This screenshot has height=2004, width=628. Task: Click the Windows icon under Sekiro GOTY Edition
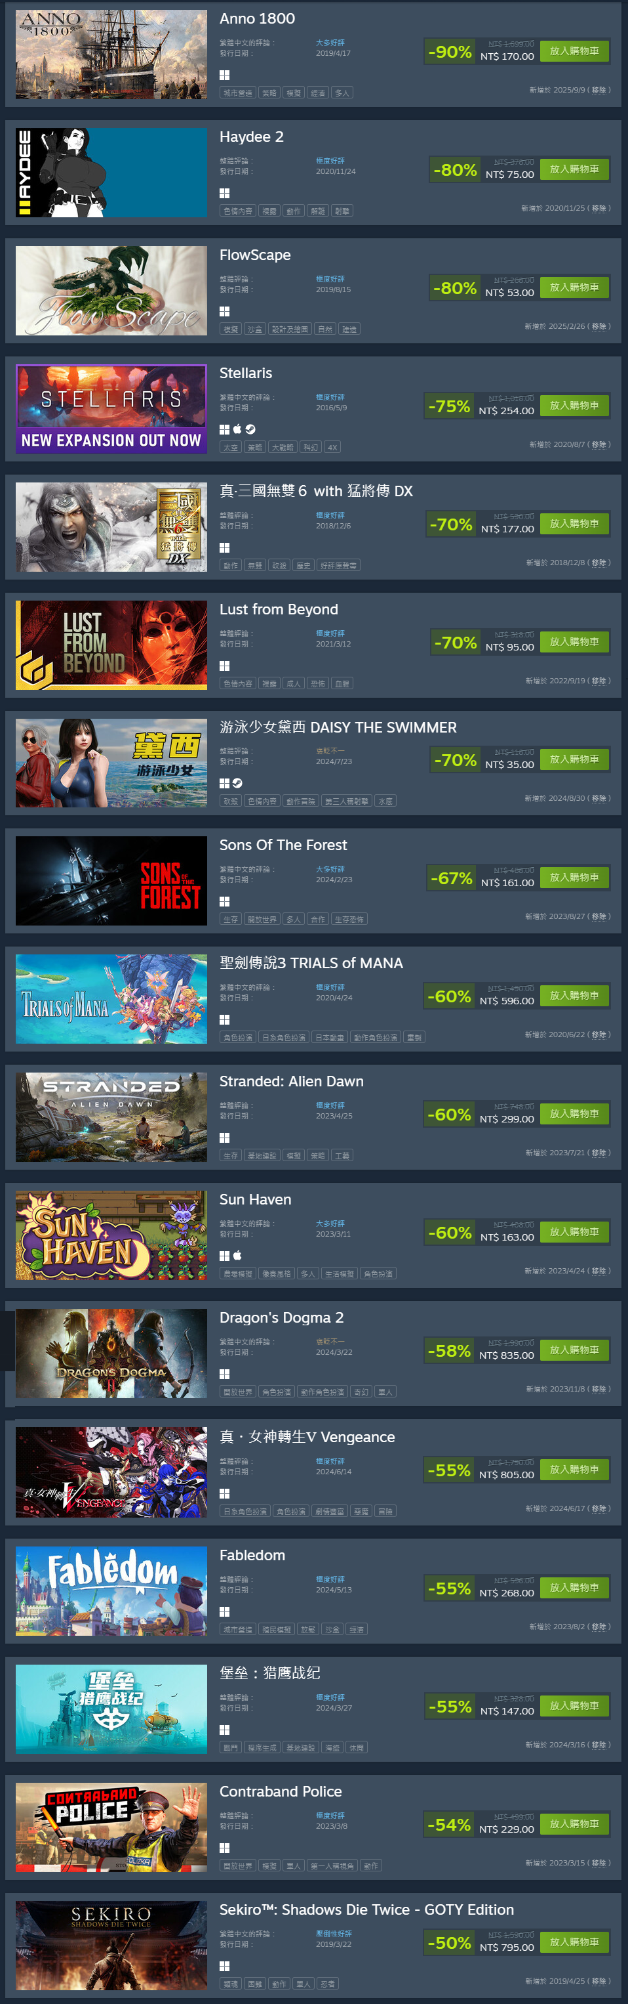coord(224,1966)
